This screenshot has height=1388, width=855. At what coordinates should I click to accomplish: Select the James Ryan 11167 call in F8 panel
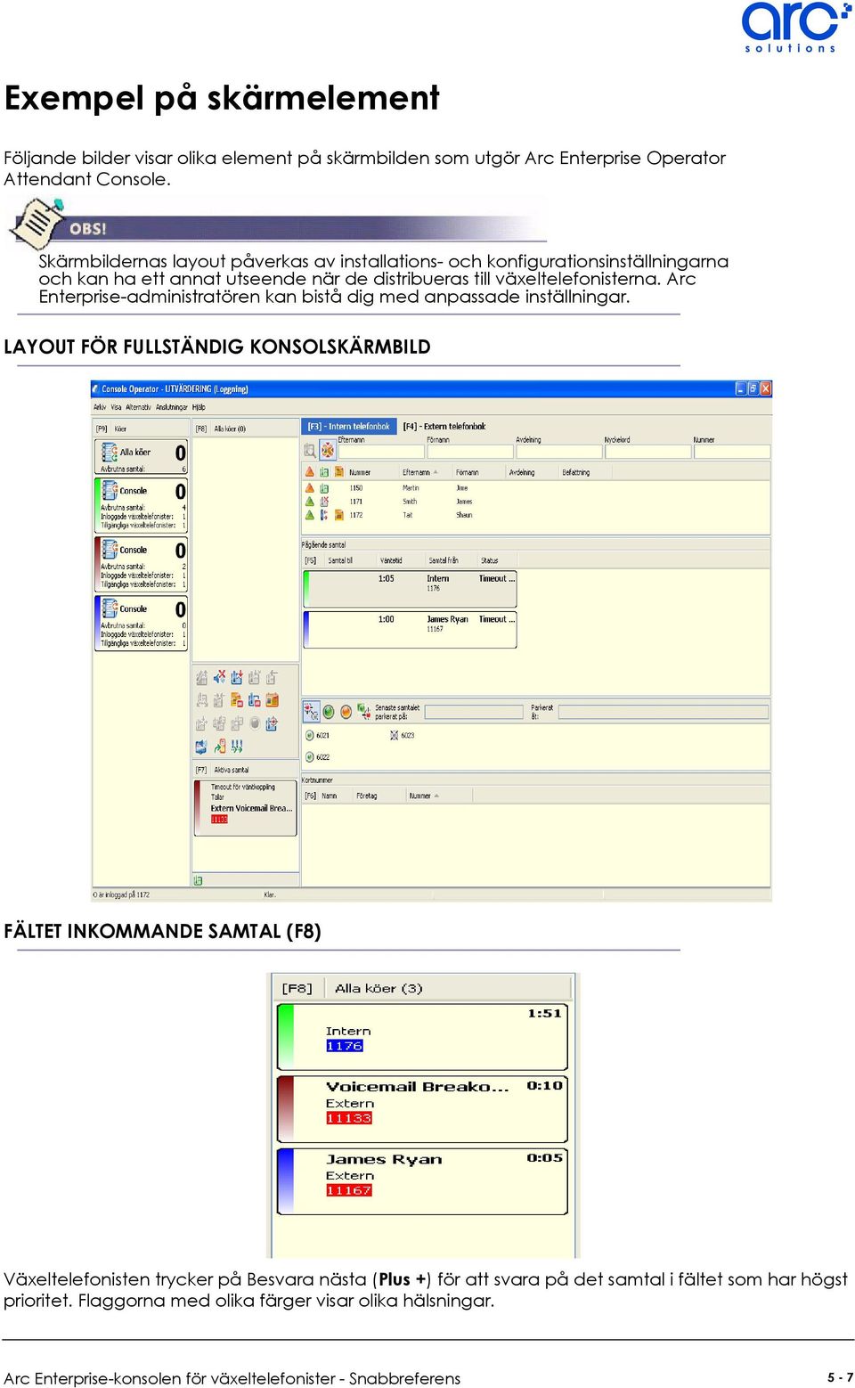point(422,1181)
